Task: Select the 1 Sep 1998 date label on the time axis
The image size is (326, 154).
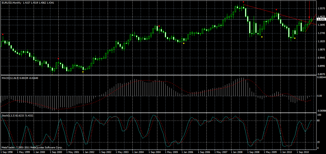Action: (x=7, y=152)
